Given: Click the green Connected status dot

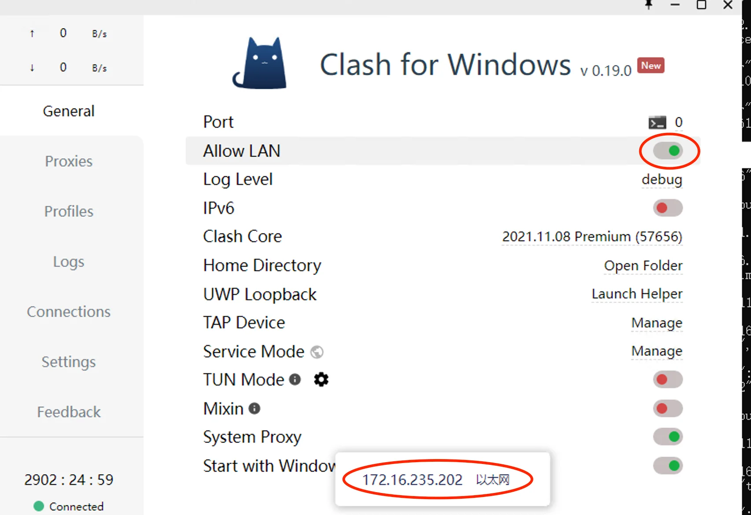Looking at the screenshot, I should tap(39, 506).
